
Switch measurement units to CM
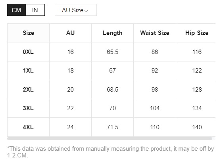16,10
